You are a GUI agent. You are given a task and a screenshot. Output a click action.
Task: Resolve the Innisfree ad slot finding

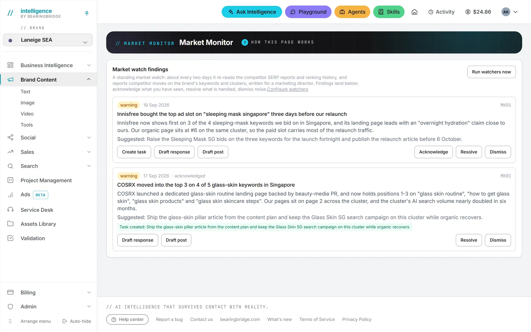469,152
